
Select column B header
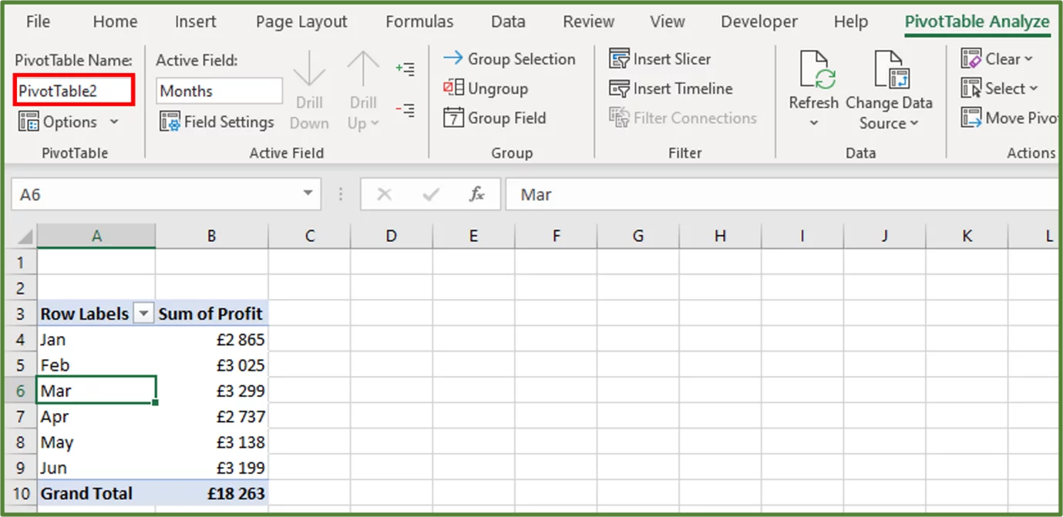(211, 236)
